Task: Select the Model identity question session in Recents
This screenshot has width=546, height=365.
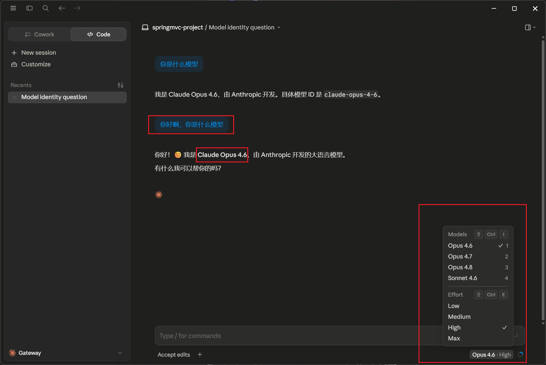Action: pos(67,97)
